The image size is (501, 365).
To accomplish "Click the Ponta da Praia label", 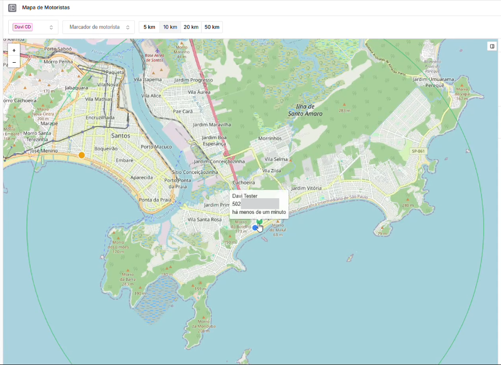I will point(155,200).
